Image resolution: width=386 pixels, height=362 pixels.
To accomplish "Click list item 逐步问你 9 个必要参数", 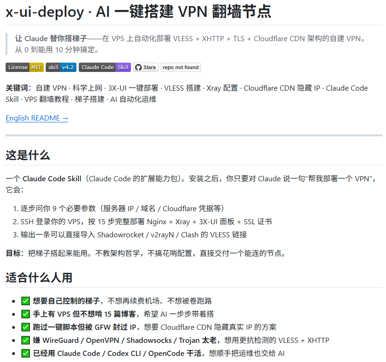I will (123, 209).
